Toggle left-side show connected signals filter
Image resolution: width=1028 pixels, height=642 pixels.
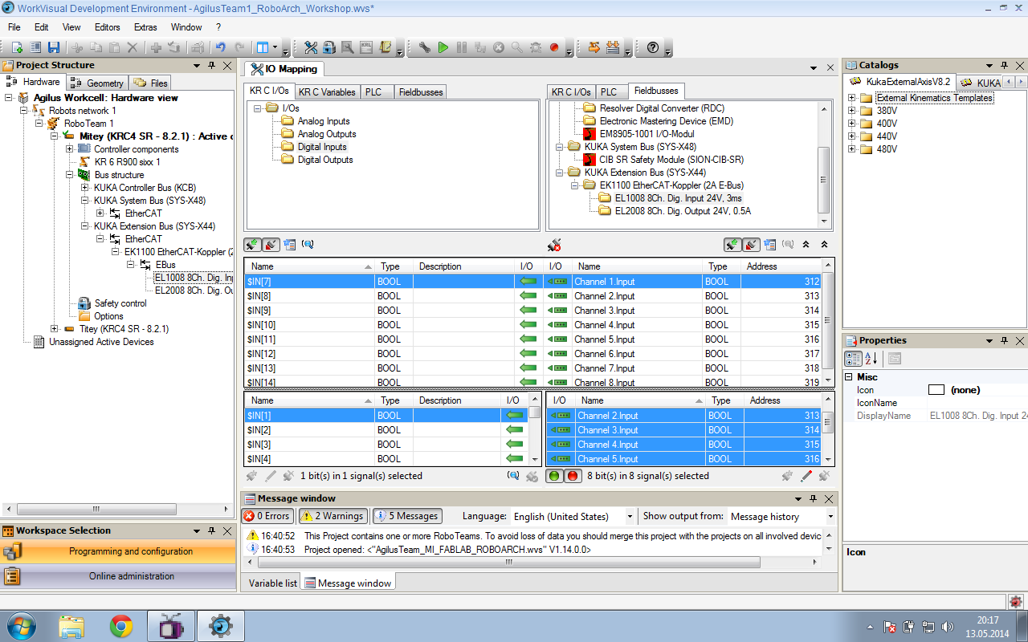point(253,245)
